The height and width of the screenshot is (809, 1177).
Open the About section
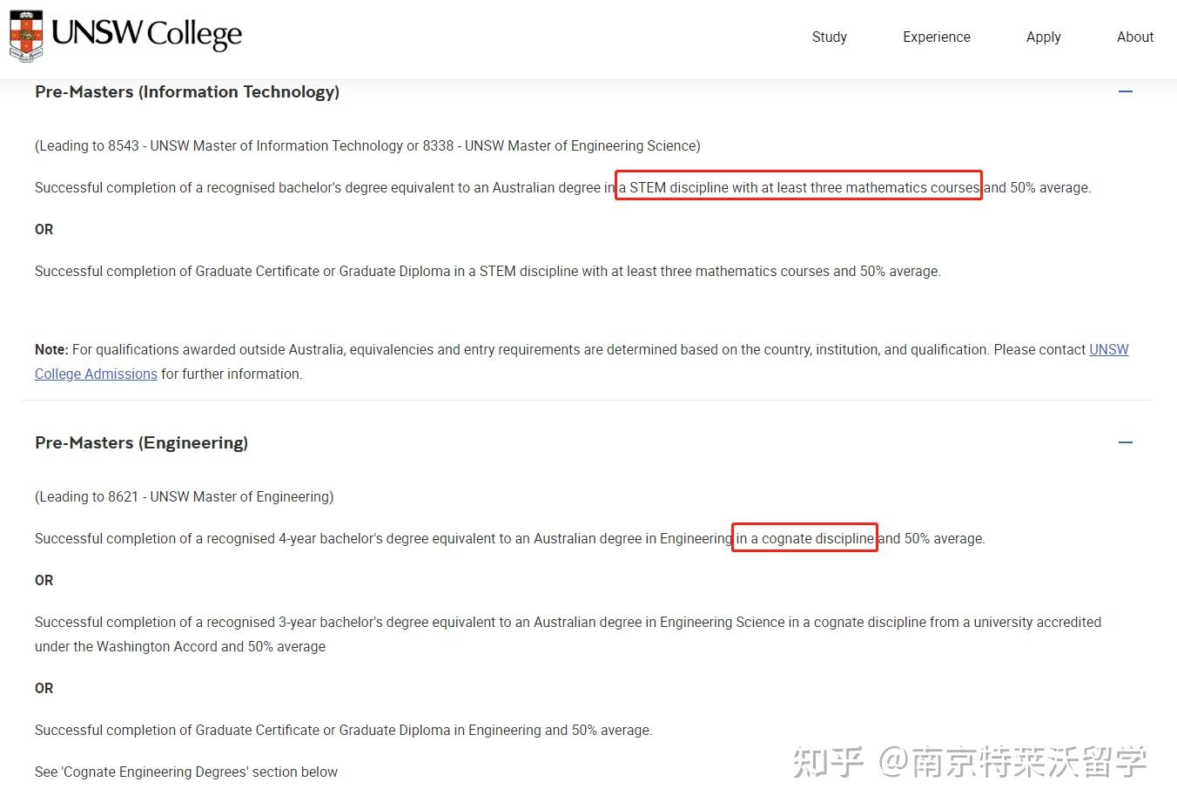coord(1134,37)
